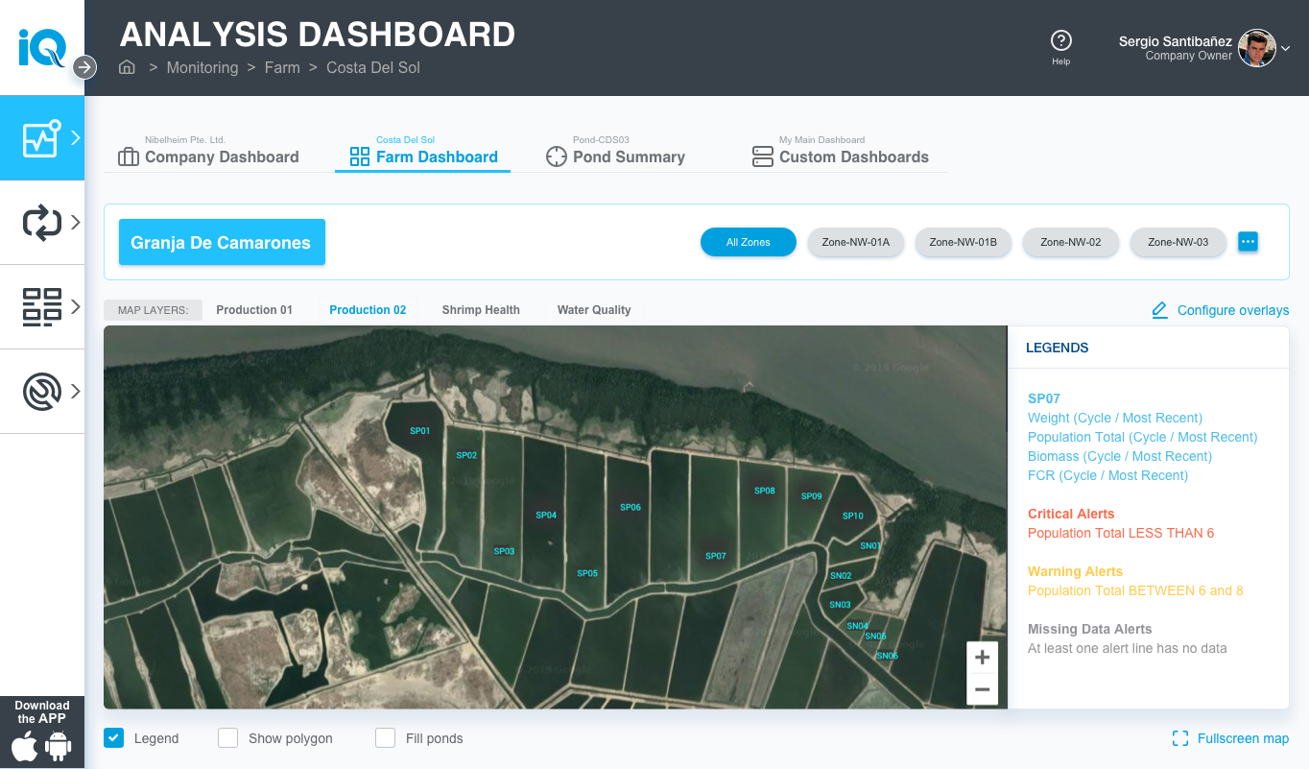Expand the target icon sidebar menu
Viewport: 1309px width, 769px height.
click(42, 392)
